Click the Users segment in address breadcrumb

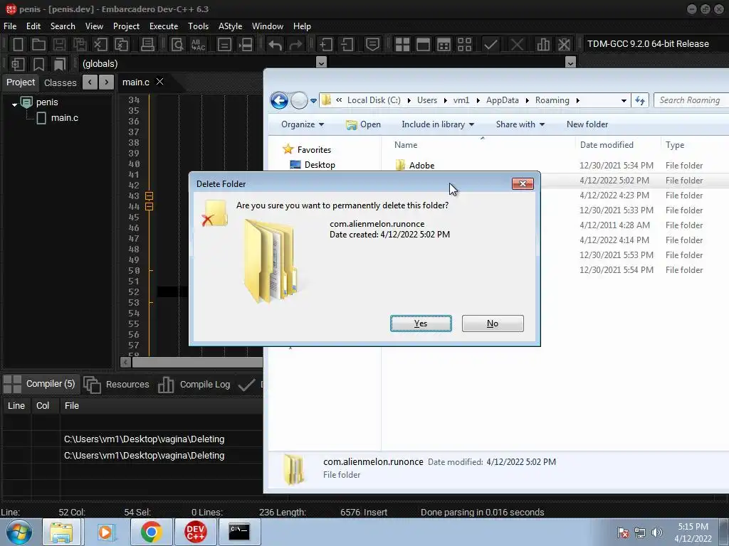[427, 100]
